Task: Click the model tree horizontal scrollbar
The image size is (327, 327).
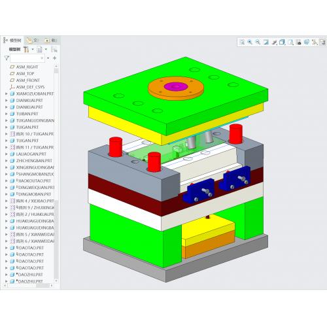Action: 28,285
